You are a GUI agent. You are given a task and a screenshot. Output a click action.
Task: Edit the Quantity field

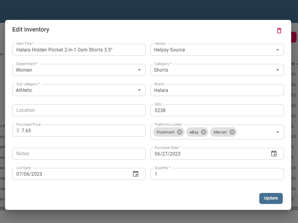[x=217, y=174]
